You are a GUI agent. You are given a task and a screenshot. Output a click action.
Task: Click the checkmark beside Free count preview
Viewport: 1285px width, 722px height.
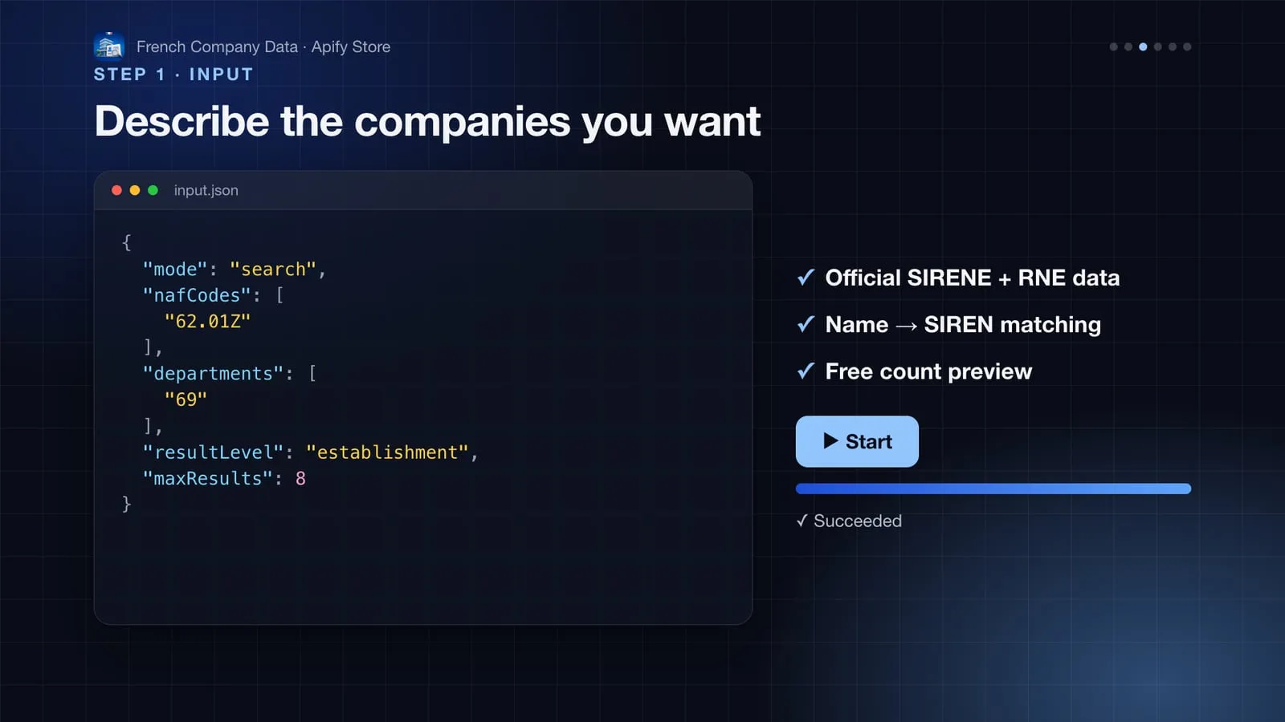coord(806,371)
